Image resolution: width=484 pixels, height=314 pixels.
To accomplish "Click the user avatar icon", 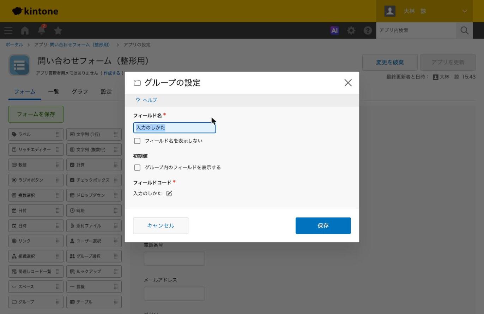I will (x=390, y=11).
